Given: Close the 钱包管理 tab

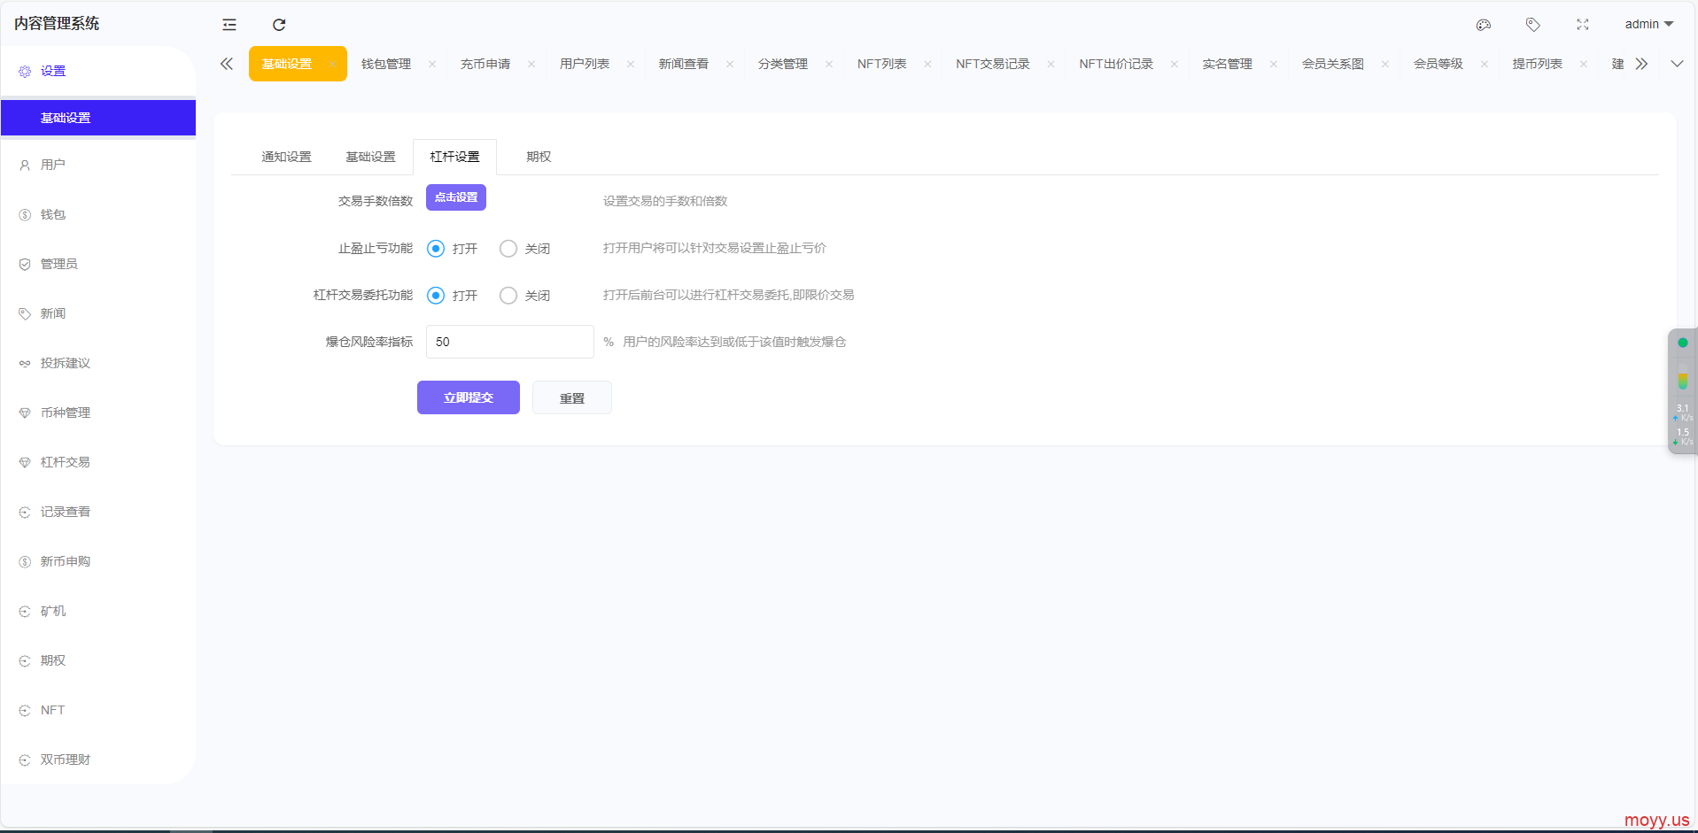Looking at the screenshot, I should [432, 64].
